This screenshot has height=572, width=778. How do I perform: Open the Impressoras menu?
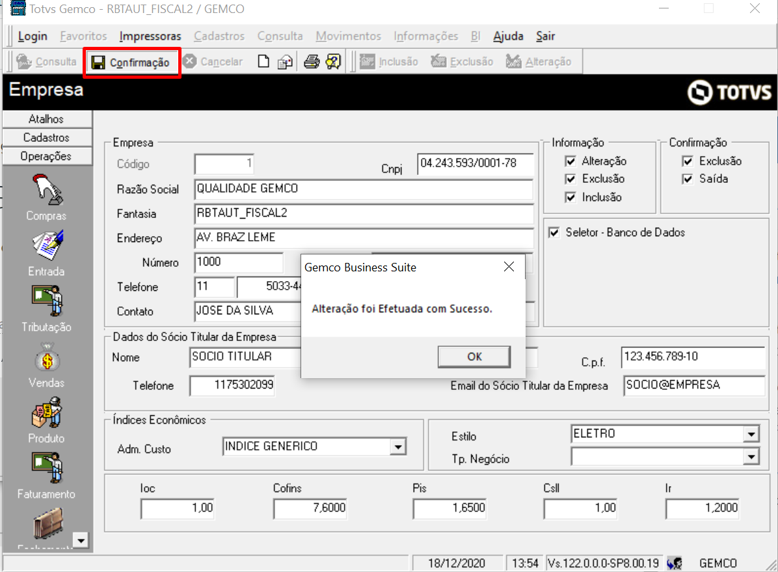[x=150, y=36]
